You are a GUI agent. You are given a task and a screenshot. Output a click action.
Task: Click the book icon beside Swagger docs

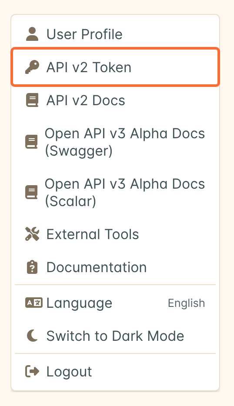[x=31, y=142]
